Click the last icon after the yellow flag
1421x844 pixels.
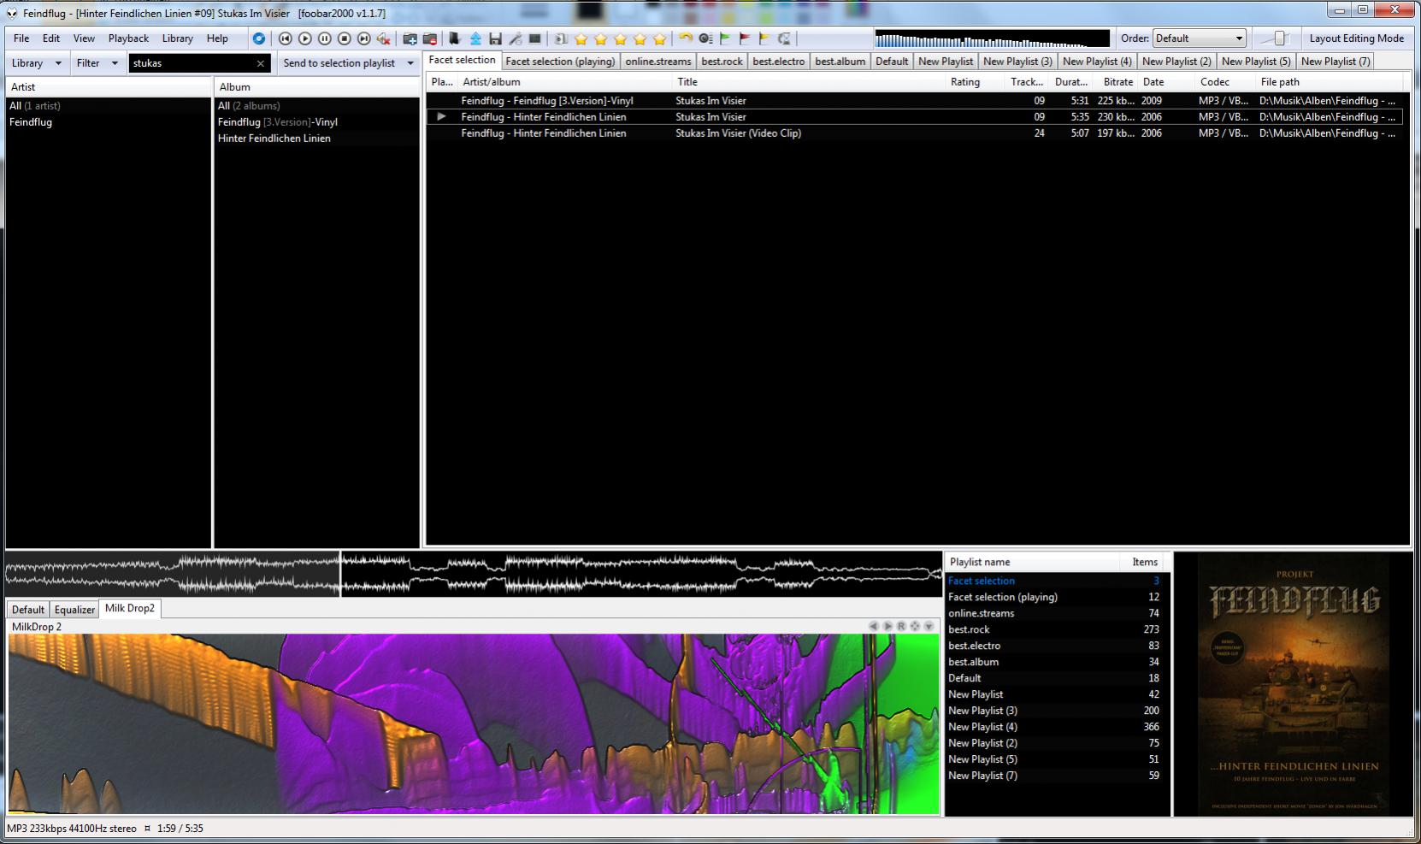coord(784,38)
